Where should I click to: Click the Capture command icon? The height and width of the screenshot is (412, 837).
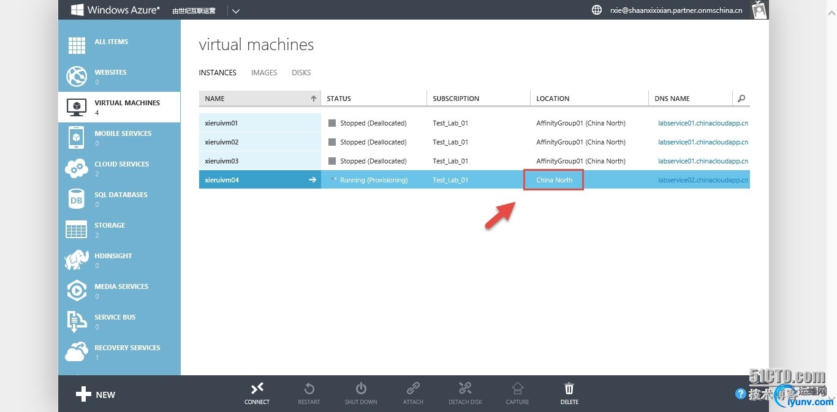pos(517,388)
